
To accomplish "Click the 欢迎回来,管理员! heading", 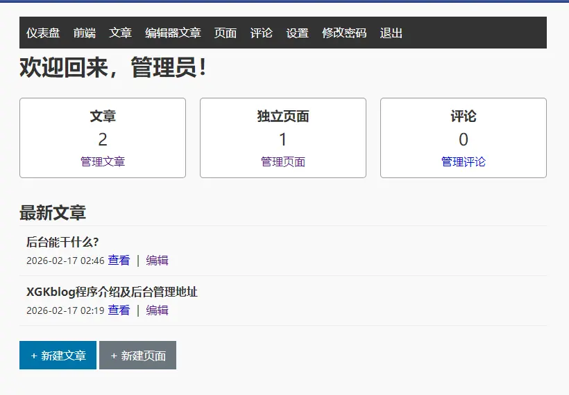I will pyautogui.click(x=113, y=67).
